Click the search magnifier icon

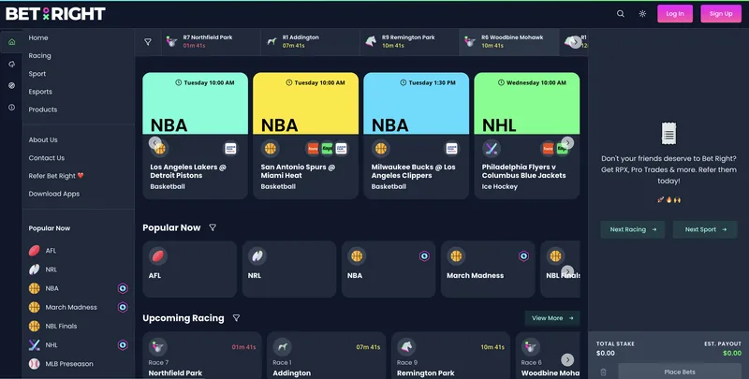(620, 14)
